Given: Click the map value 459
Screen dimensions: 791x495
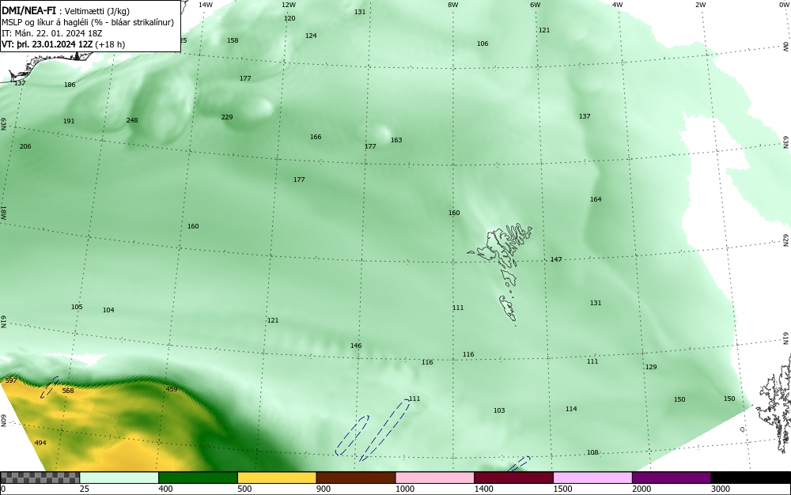Looking at the screenshot, I should 172,388.
